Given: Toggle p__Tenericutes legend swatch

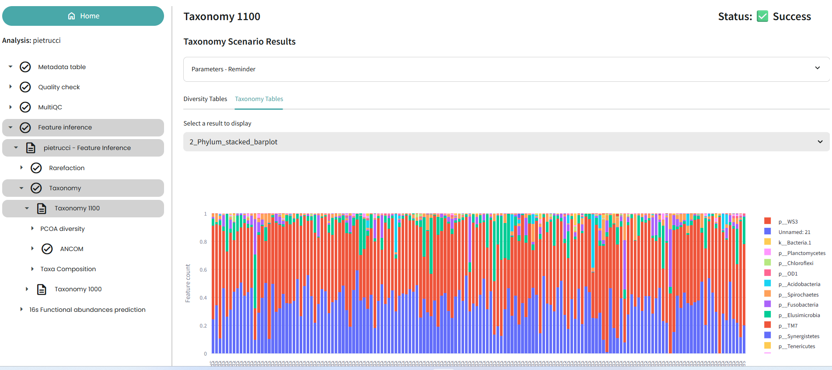Looking at the screenshot, I should (x=767, y=346).
